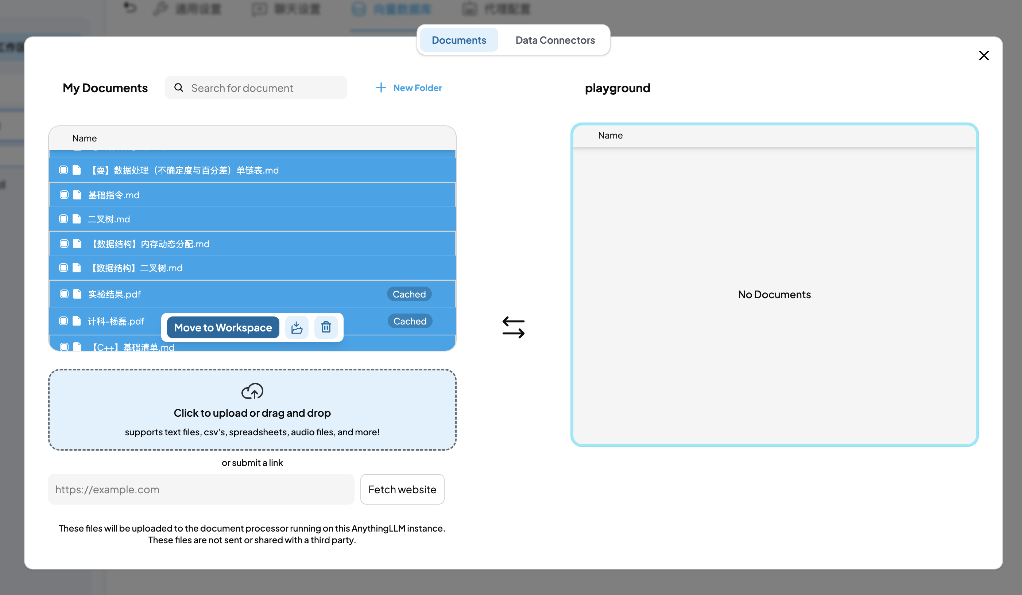
Task: Click the file icon for 实验结果.pdf
Action: pyautogui.click(x=77, y=294)
